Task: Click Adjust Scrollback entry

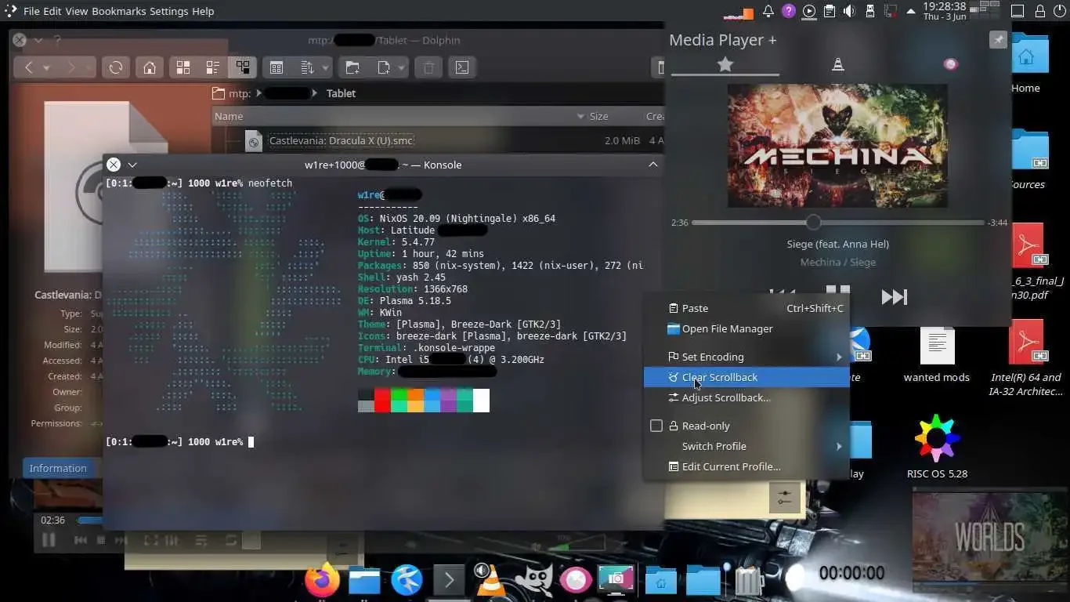Action: click(x=746, y=397)
